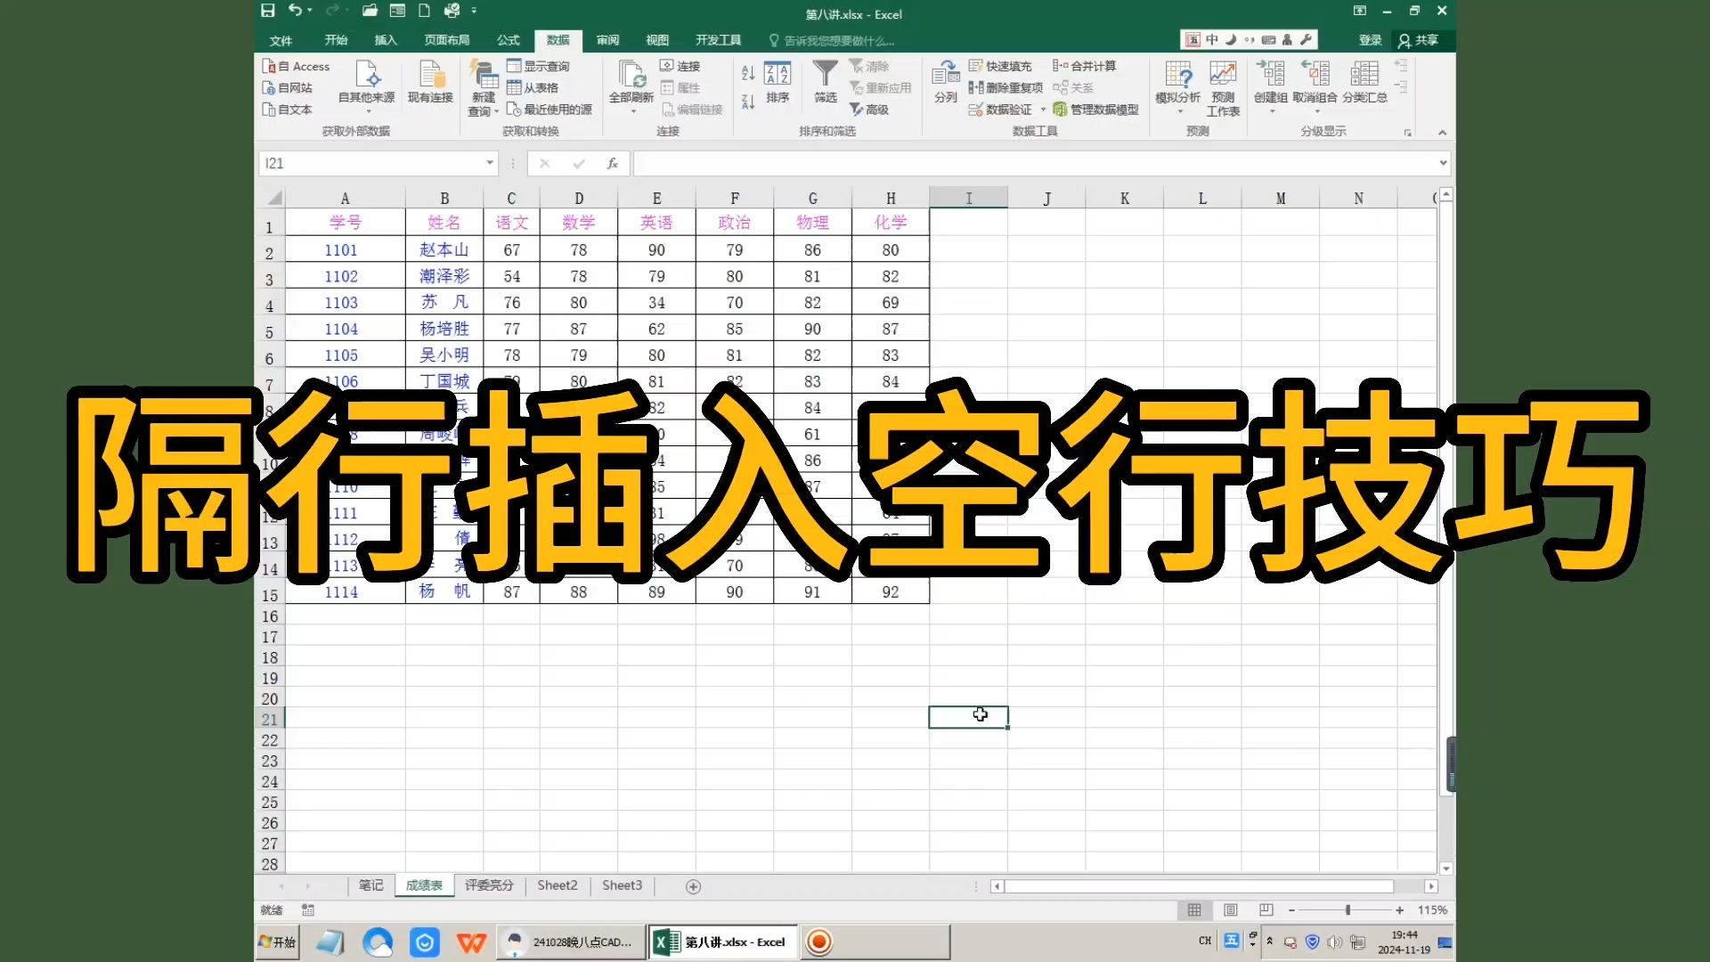Click insert function fx icon
The image size is (1710, 962).
(x=613, y=163)
